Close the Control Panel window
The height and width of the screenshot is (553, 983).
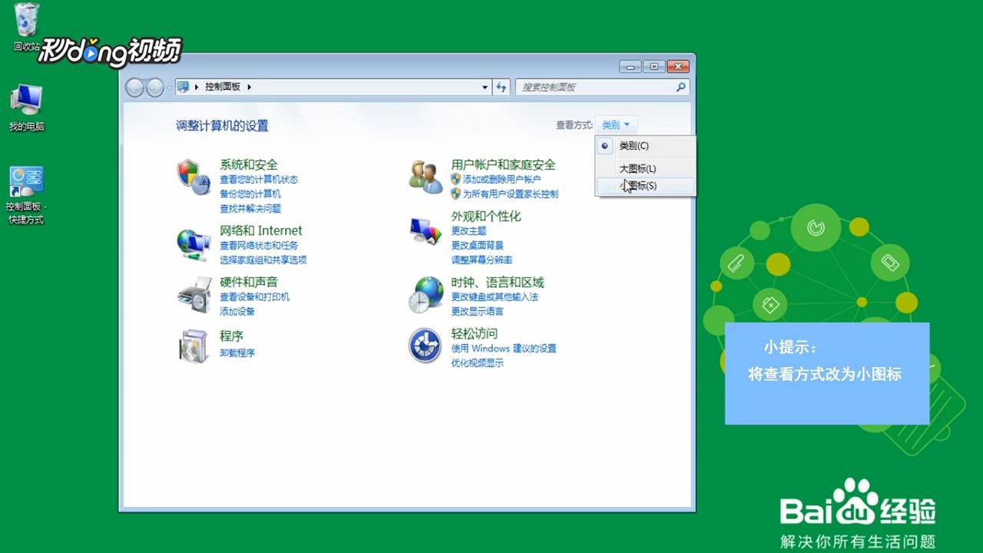point(677,66)
